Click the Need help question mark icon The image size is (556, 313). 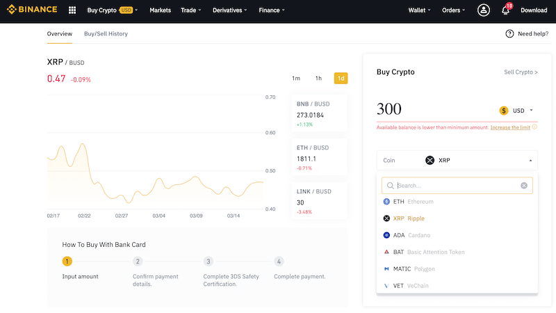[509, 33]
